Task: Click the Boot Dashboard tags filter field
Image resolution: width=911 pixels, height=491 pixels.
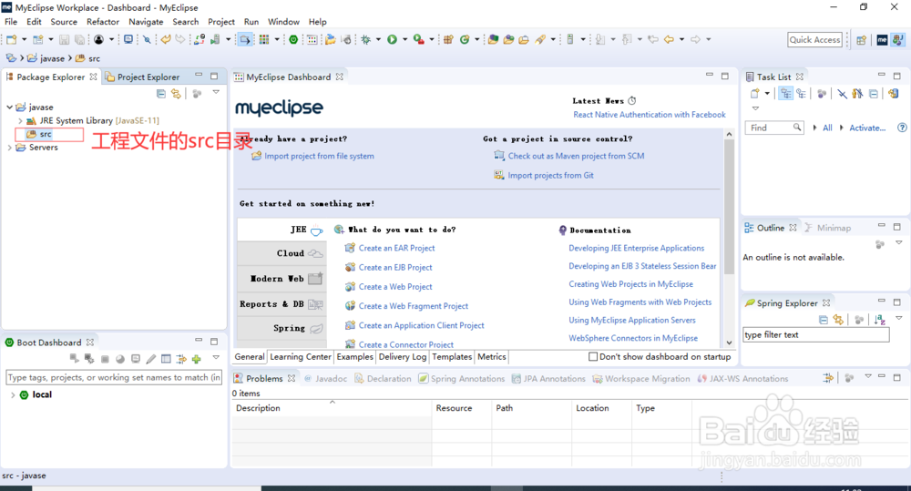Action: tap(114, 377)
